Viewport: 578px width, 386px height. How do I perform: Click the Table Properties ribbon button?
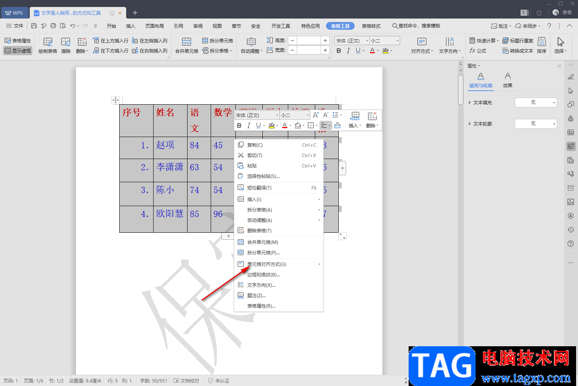[18, 41]
